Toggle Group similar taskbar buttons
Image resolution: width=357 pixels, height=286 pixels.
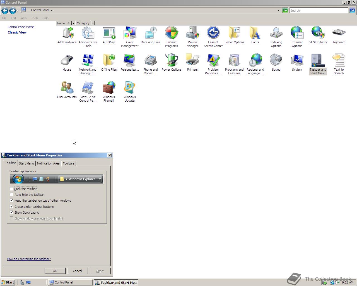coord(11,207)
